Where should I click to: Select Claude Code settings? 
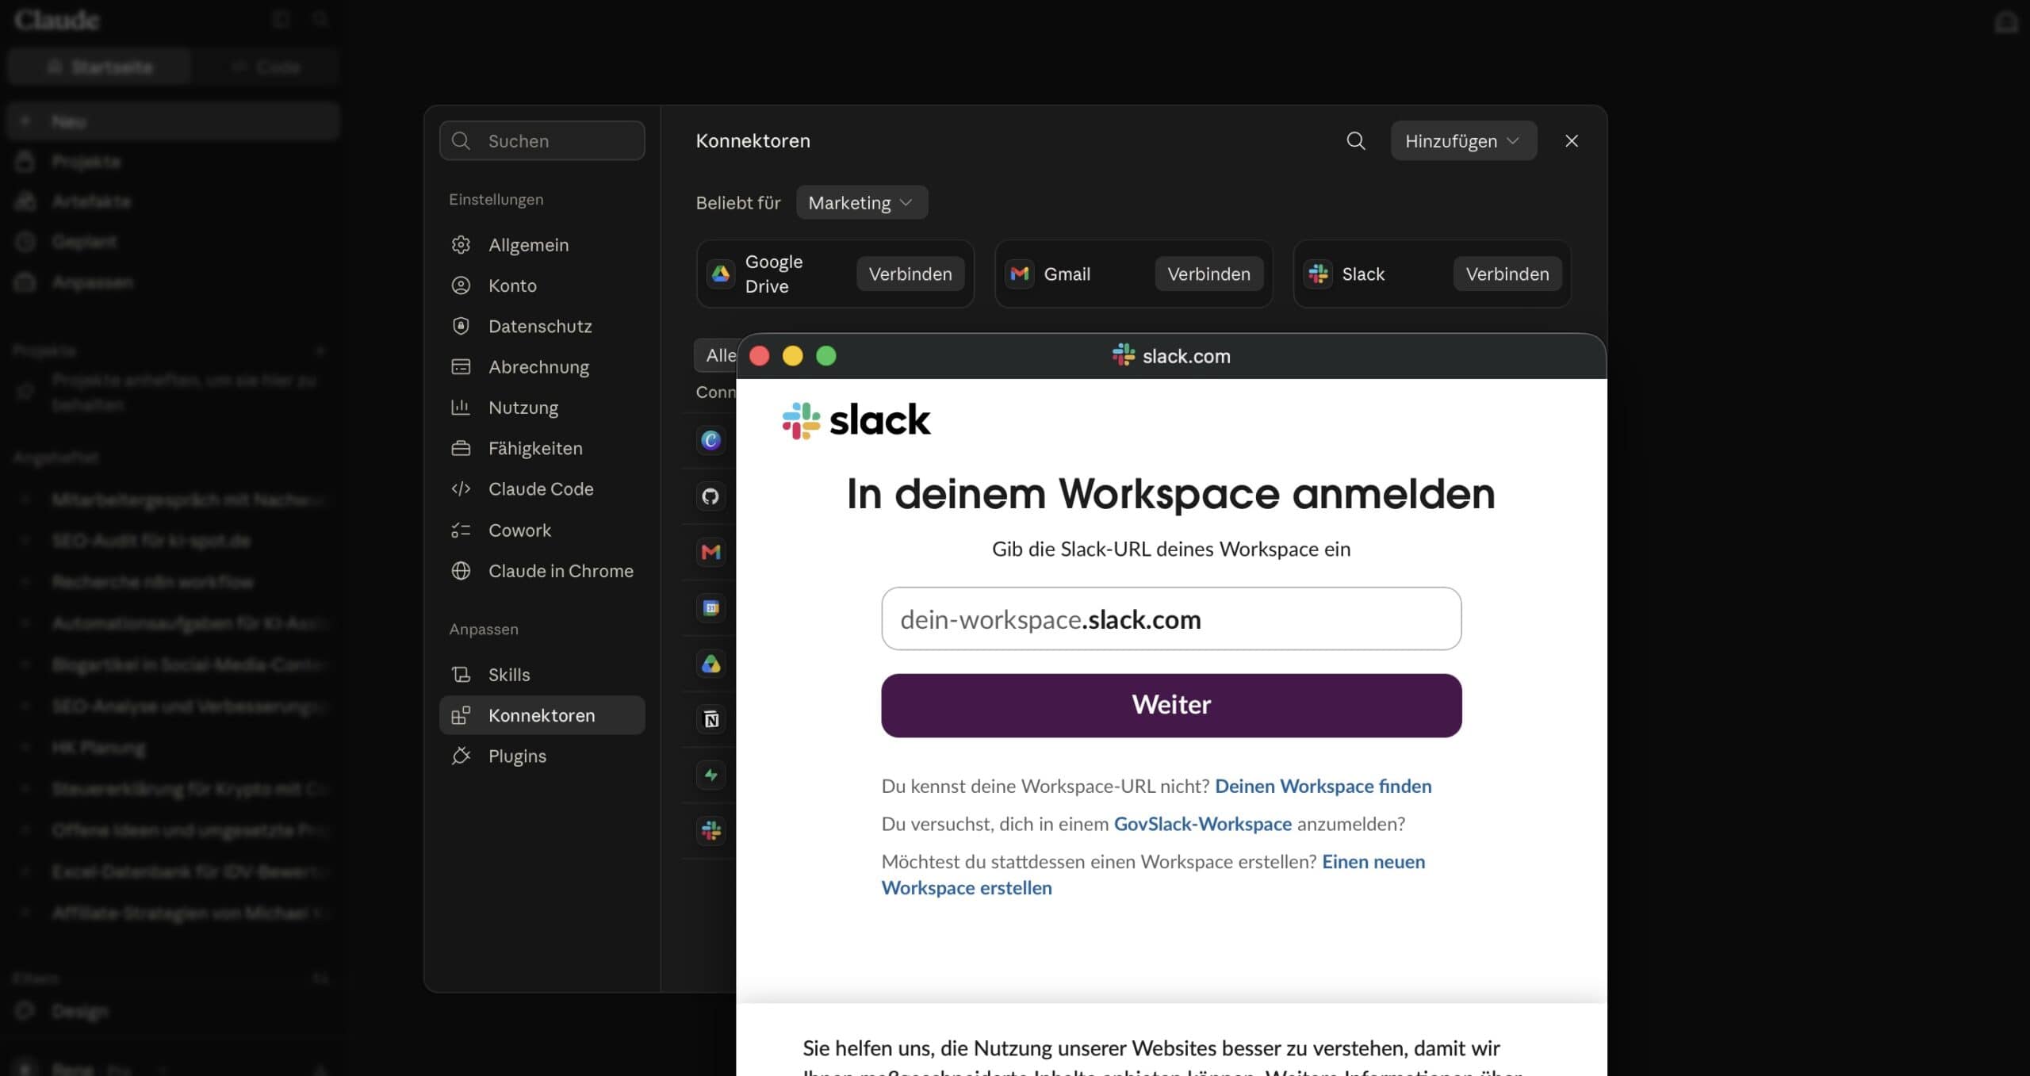pos(542,489)
